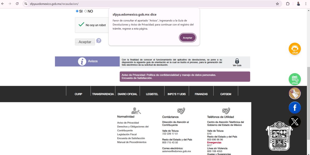Select phone number 800 715 43 50
The width and height of the screenshot is (310, 155).
tap(170, 143)
